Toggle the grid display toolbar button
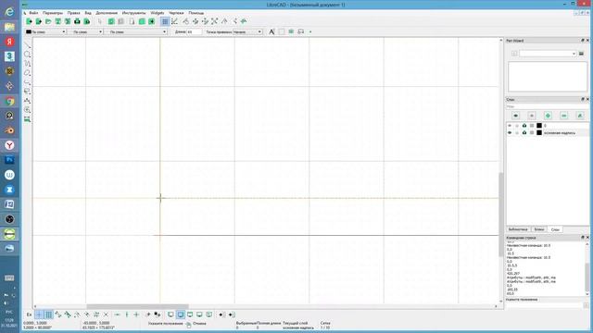 [165, 21]
